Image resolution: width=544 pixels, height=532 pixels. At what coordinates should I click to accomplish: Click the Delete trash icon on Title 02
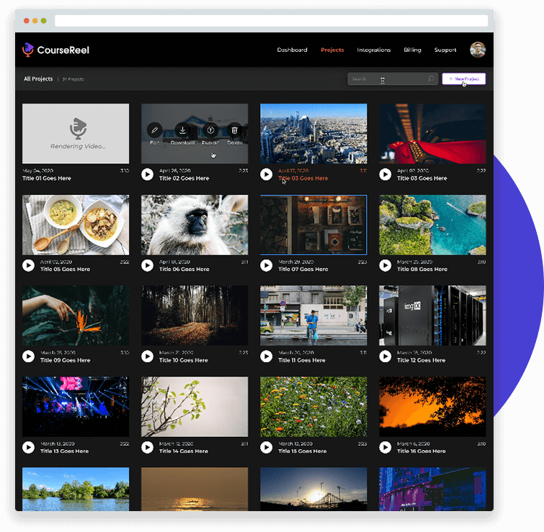[234, 130]
